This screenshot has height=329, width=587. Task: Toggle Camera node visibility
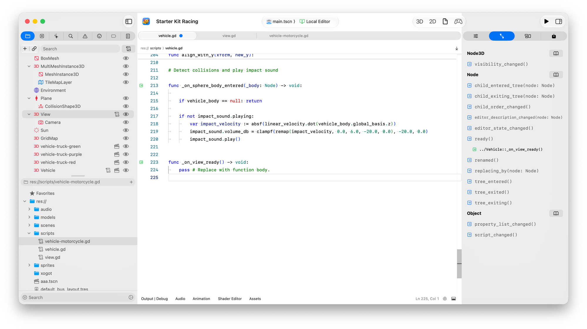click(126, 122)
